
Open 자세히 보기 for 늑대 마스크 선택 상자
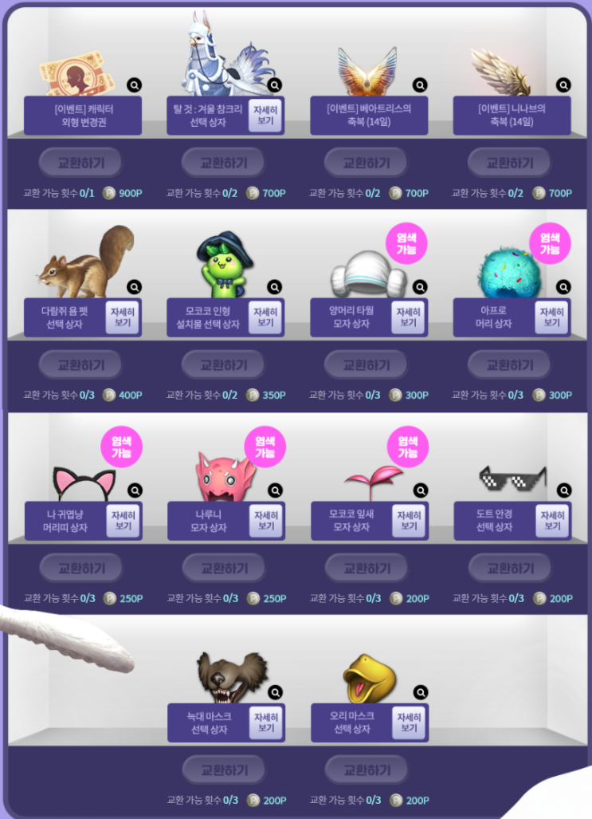(266, 723)
